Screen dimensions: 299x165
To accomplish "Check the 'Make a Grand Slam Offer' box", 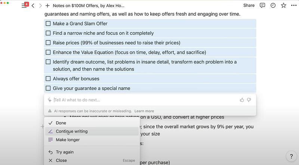I will click(48, 24).
